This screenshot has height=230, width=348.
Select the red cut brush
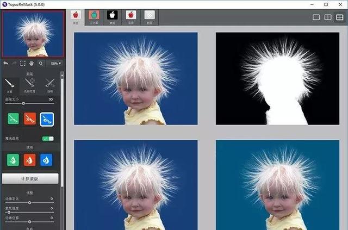[29, 119]
